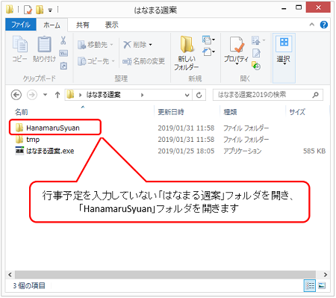
Task: Open the Easy access dropdown
Action: (208, 52)
